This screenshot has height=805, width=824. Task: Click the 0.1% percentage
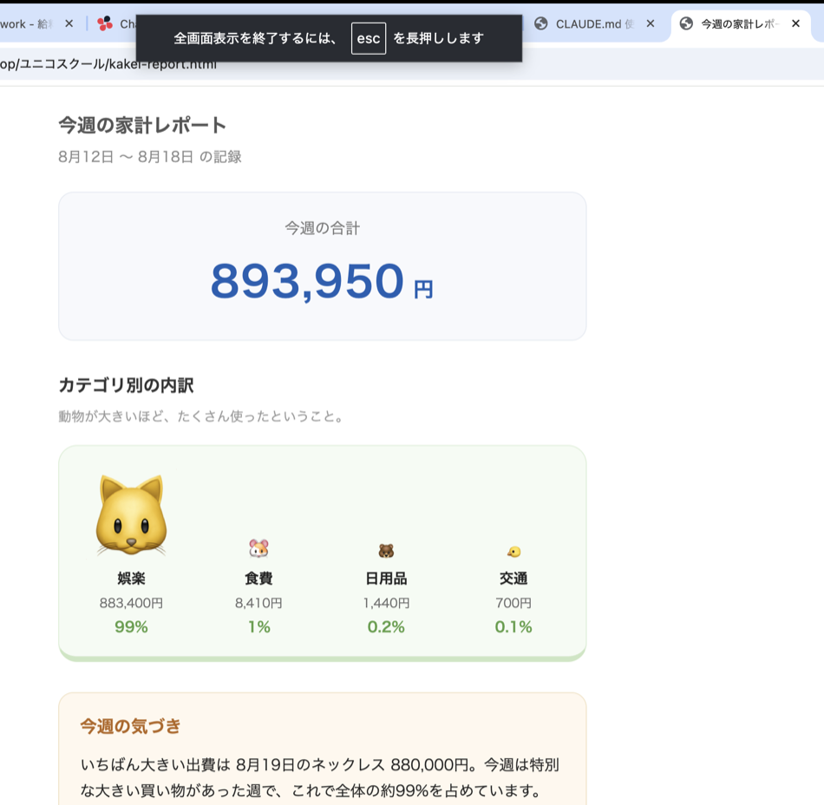tap(513, 627)
